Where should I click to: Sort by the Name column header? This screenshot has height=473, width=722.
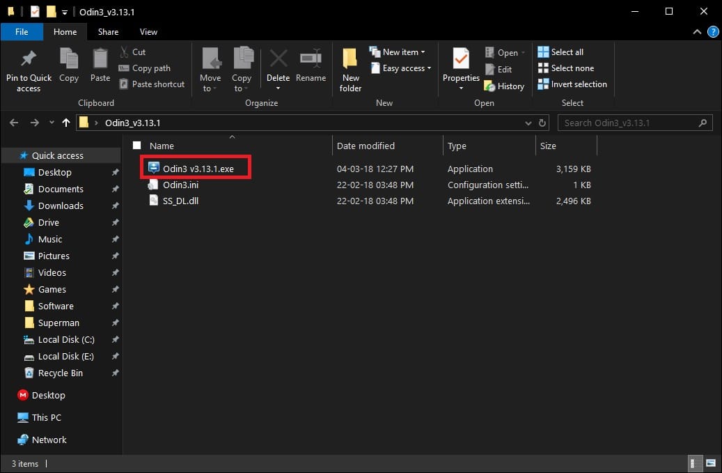pos(162,146)
